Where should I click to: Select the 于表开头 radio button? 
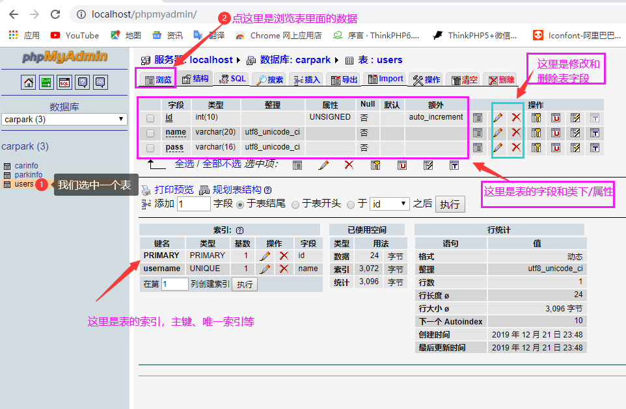(x=296, y=204)
